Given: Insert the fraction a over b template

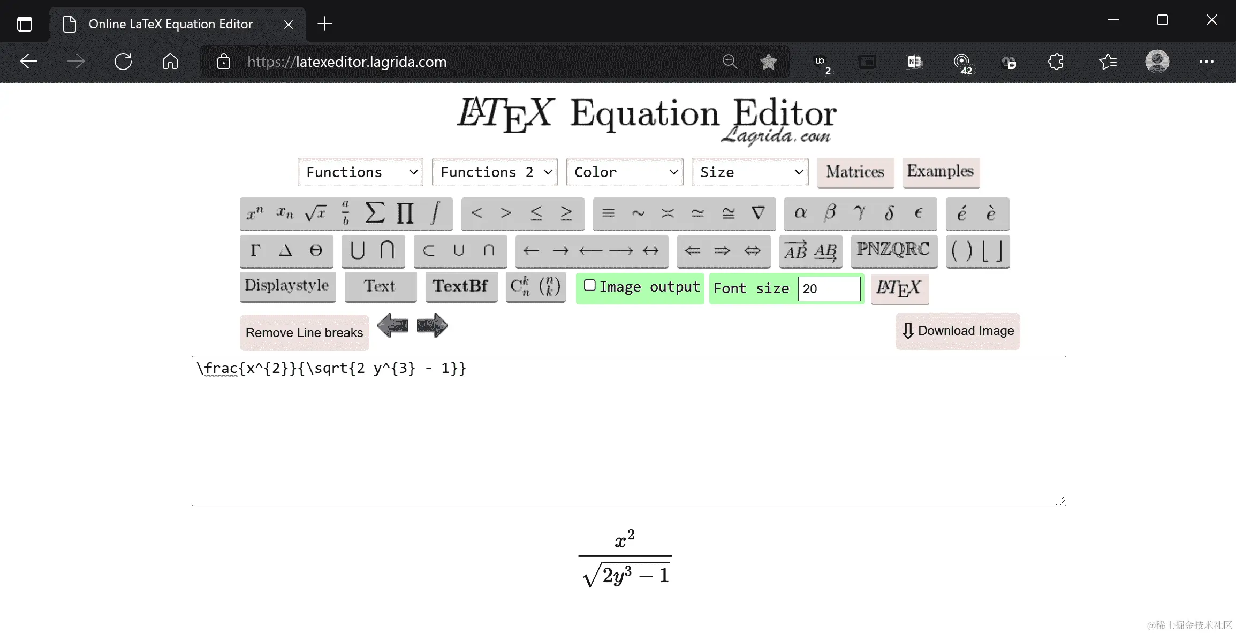Looking at the screenshot, I should pos(345,213).
